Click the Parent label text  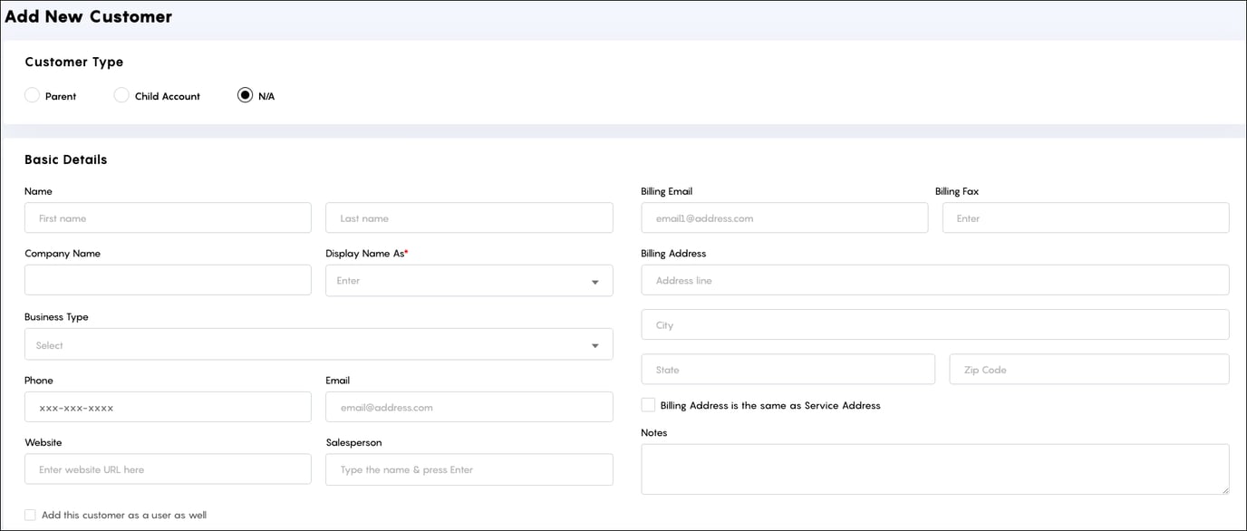(x=61, y=96)
